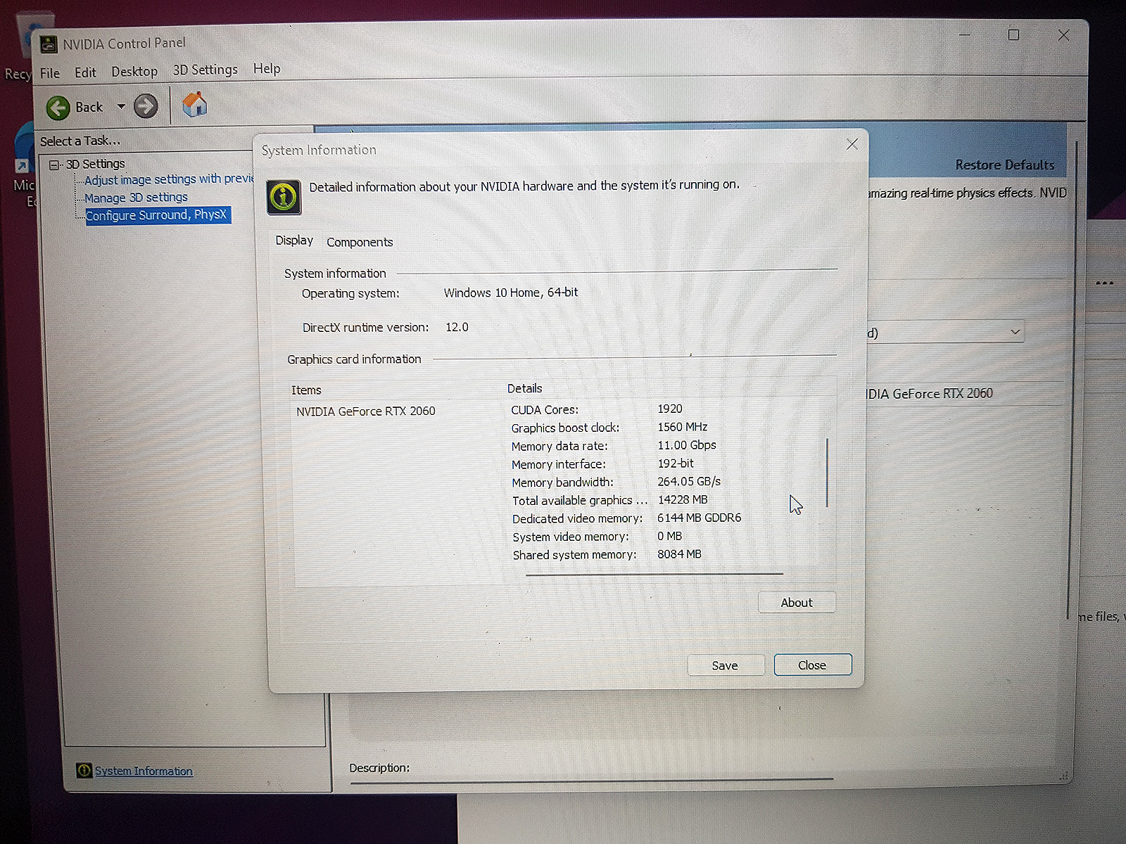Open the Help menu
1126x844 pixels.
tap(267, 68)
